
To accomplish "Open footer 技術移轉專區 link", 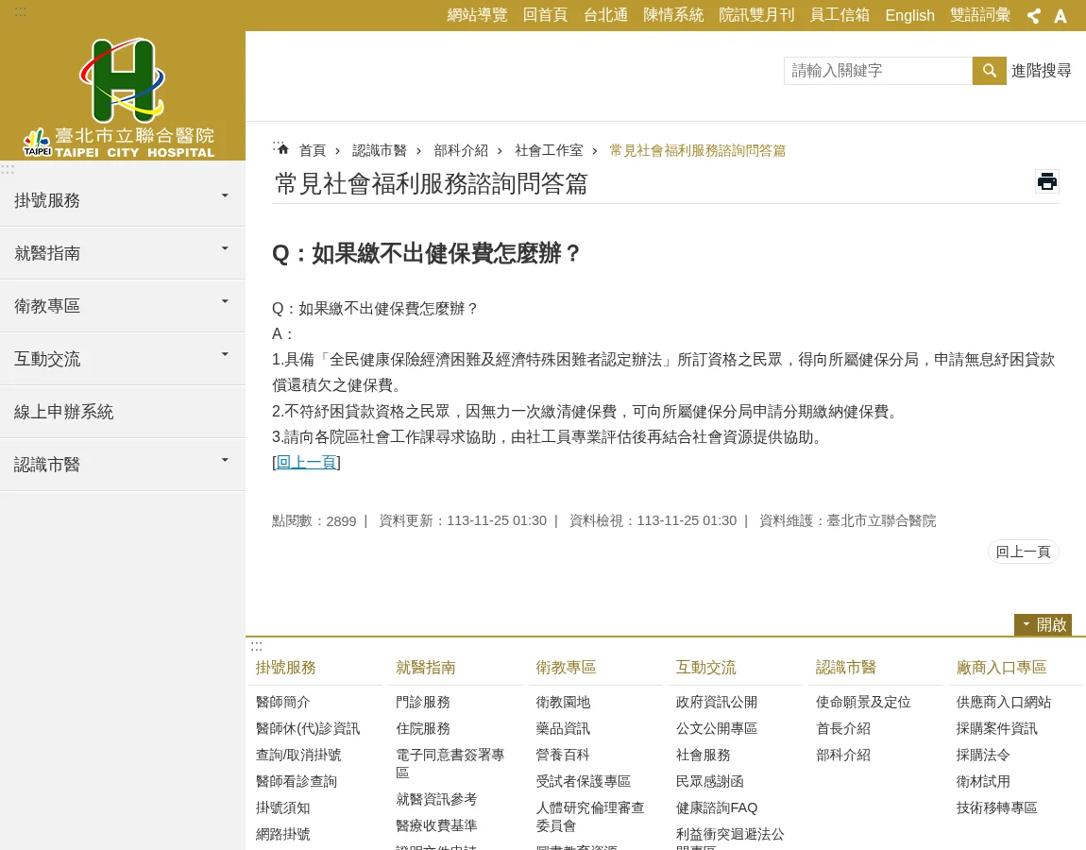I will (x=996, y=807).
